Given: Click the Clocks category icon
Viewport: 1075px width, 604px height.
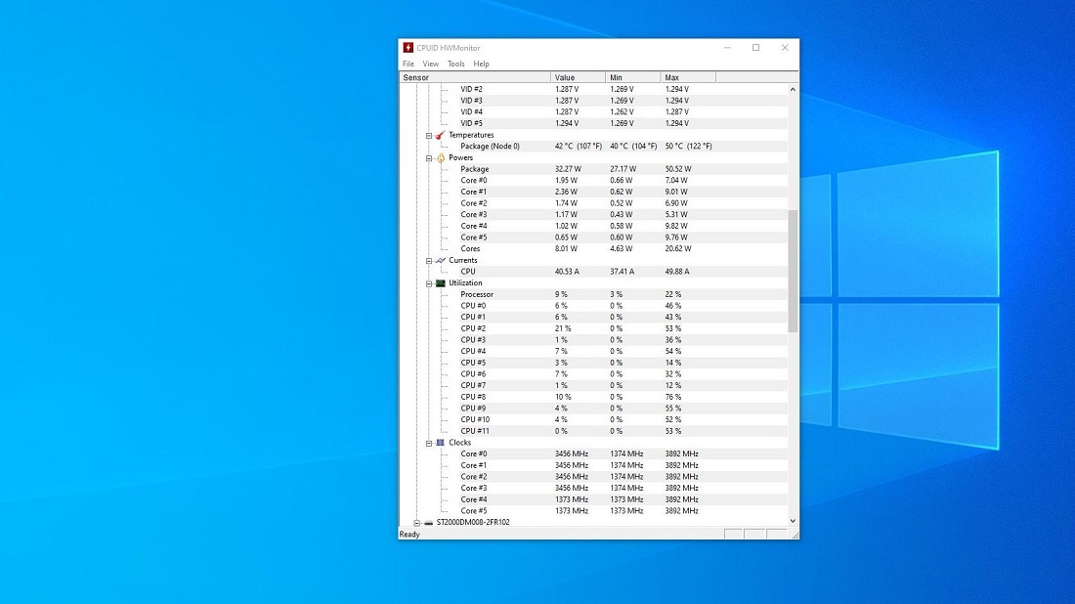Looking at the screenshot, I should (x=440, y=443).
